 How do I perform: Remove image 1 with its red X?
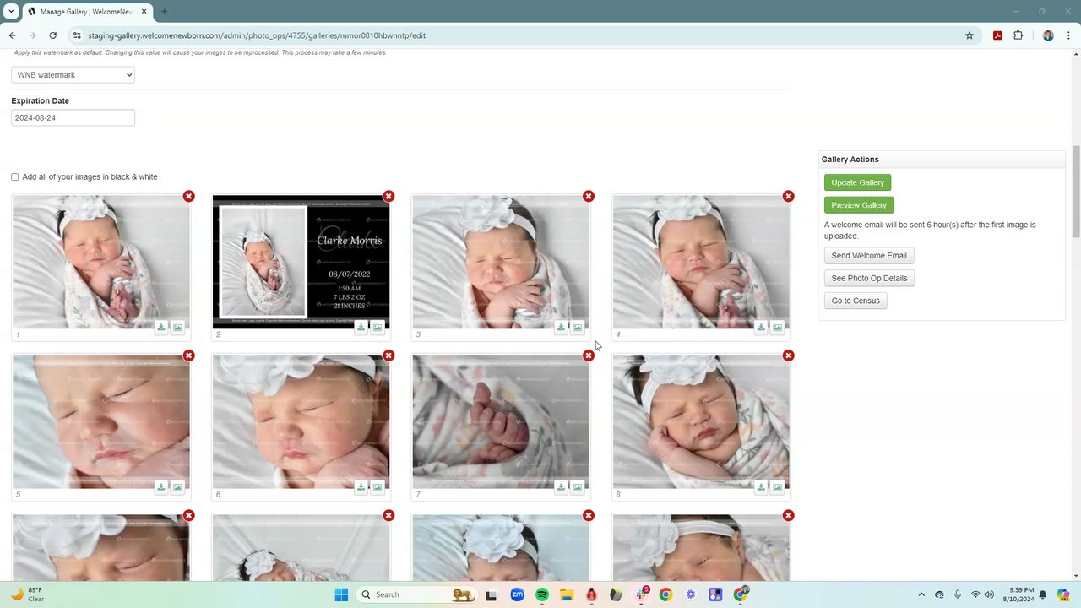(x=188, y=196)
